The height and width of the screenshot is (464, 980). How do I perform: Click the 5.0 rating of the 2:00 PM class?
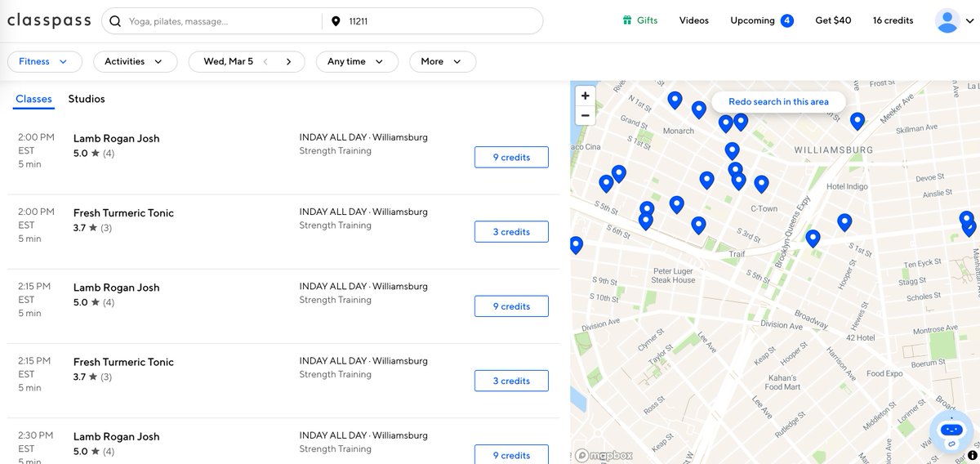tap(94, 153)
